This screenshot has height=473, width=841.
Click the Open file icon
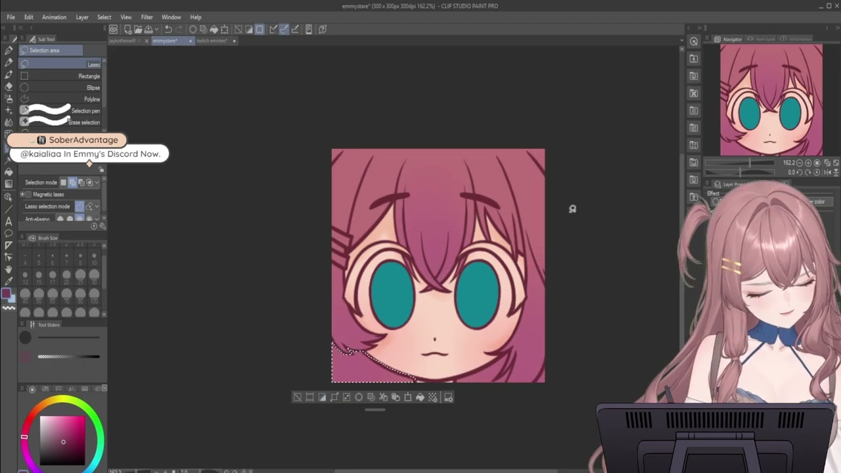[139, 29]
